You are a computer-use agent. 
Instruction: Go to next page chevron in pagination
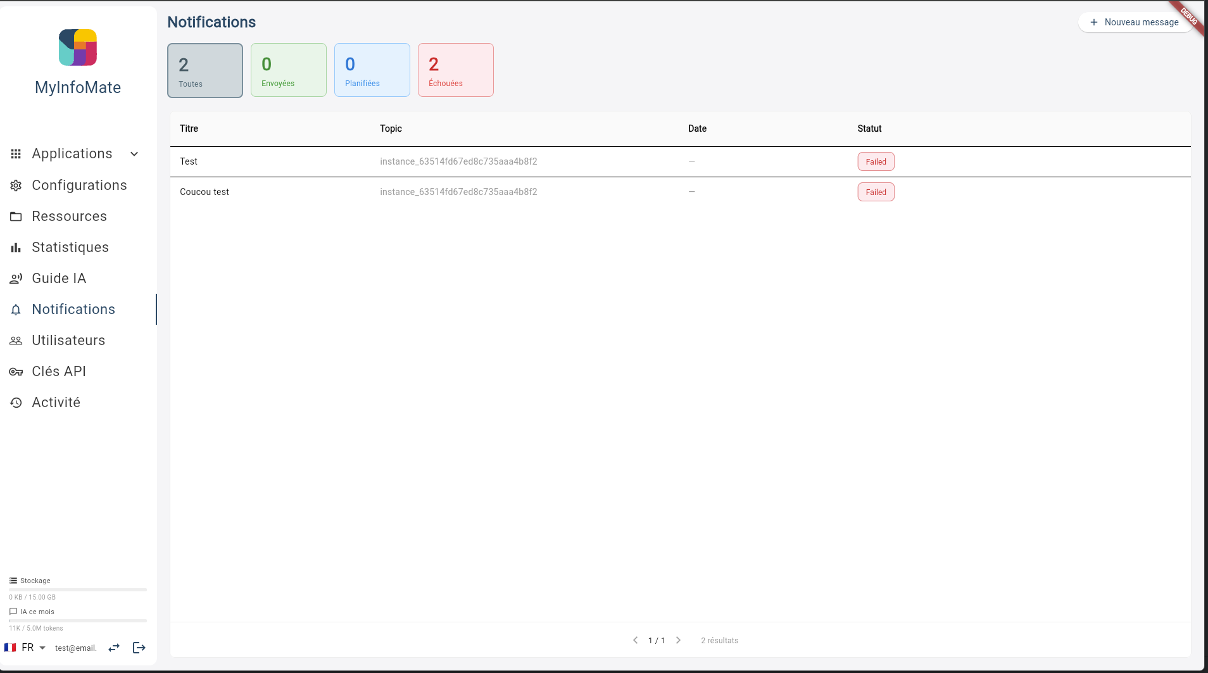click(678, 640)
